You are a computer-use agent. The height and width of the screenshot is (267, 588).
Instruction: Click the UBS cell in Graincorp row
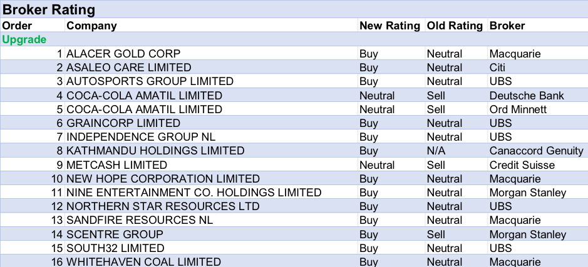coord(500,123)
